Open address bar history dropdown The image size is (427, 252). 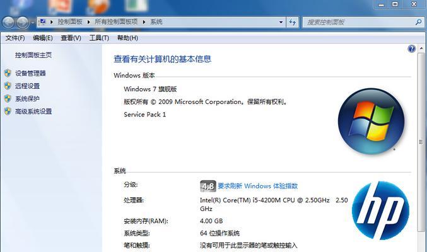pyautogui.click(x=281, y=22)
